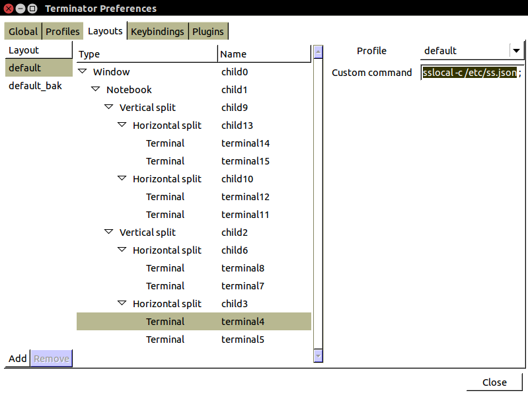
Task: Click the Add layout button
Action: tap(17, 358)
